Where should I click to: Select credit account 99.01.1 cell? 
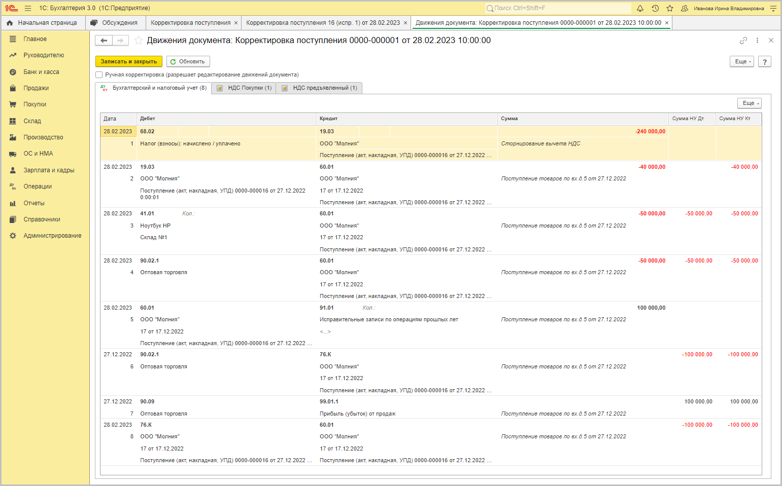pyautogui.click(x=329, y=401)
